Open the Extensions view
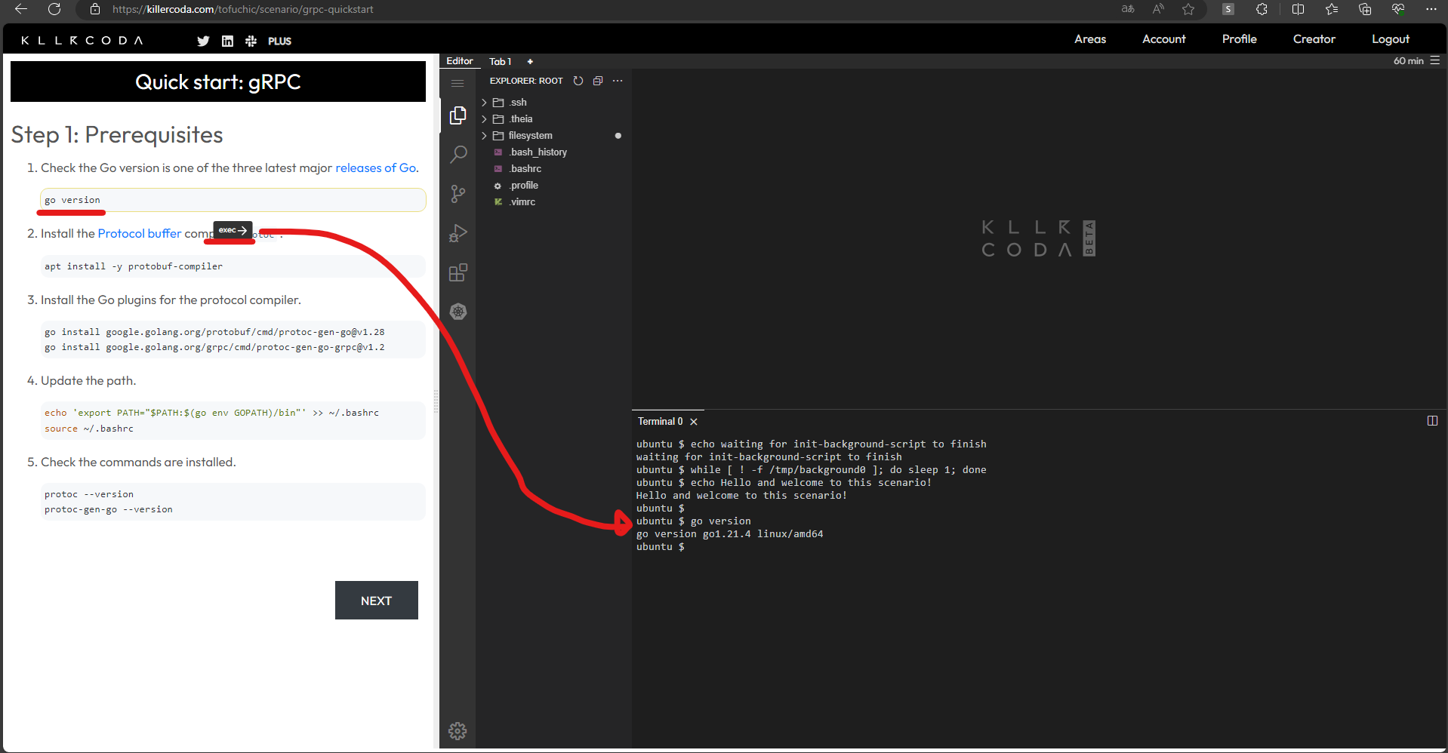This screenshot has height=753, width=1448. click(458, 272)
